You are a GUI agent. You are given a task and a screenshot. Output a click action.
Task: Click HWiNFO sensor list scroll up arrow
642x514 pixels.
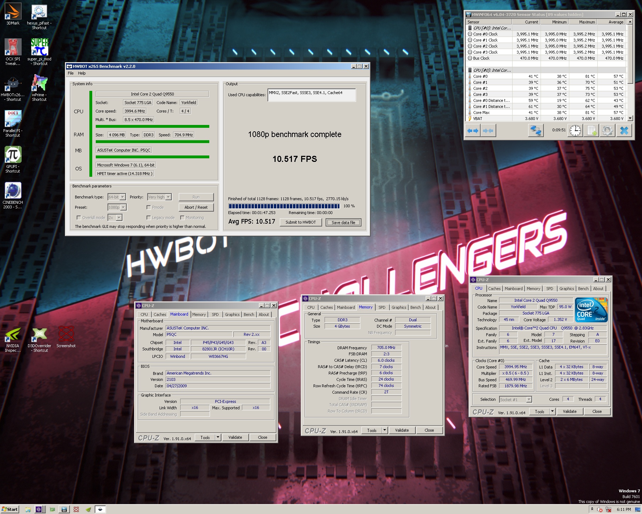pos(630,22)
